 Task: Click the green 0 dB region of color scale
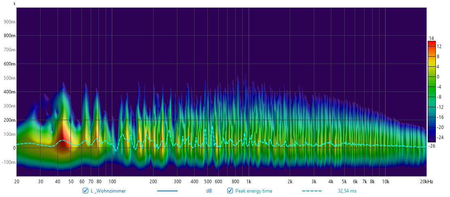coord(431,77)
